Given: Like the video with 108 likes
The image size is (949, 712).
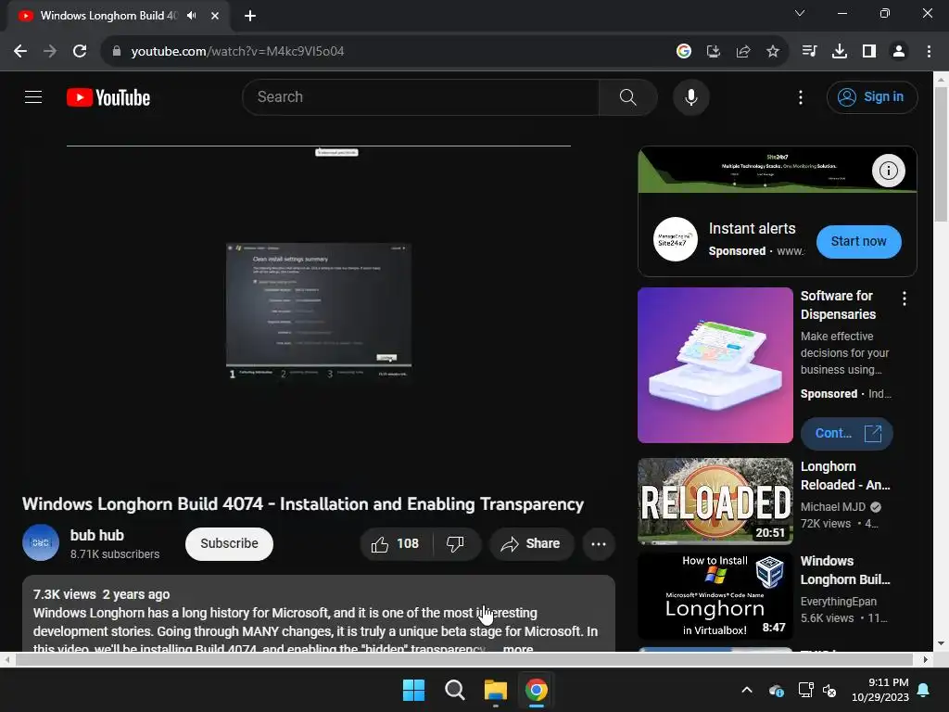Looking at the screenshot, I should click(397, 543).
